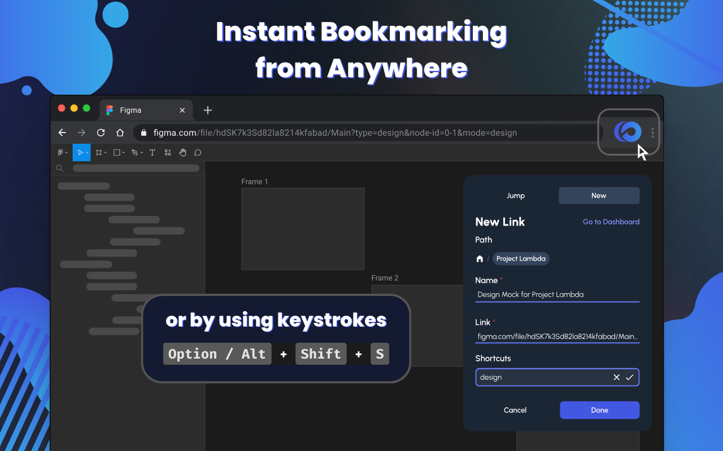723x451 pixels.
Task: Open the Figma main menu icon
Action: pos(60,152)
